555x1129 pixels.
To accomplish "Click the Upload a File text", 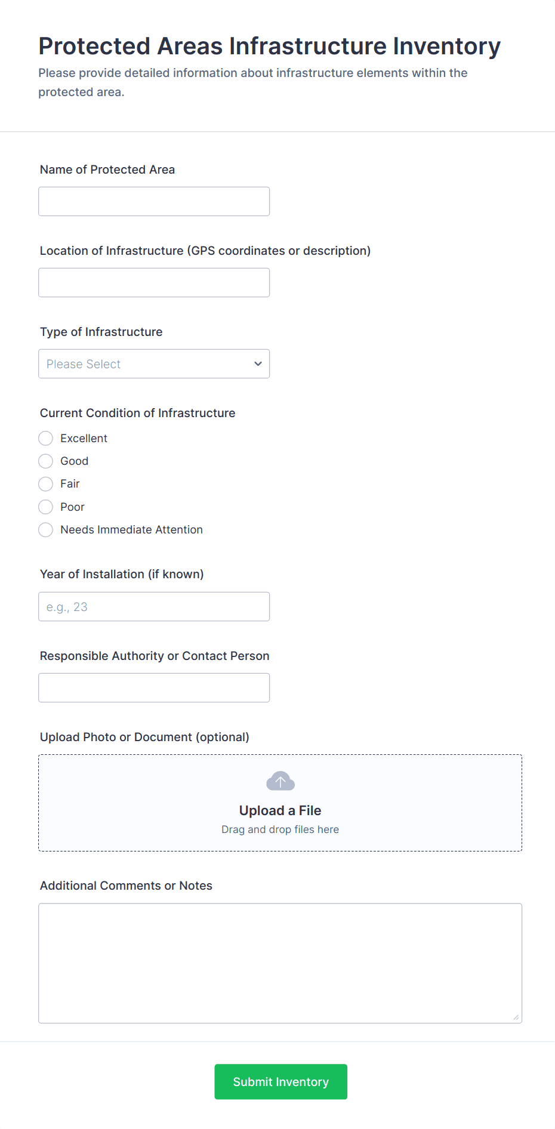I will [x=280, y=810].
